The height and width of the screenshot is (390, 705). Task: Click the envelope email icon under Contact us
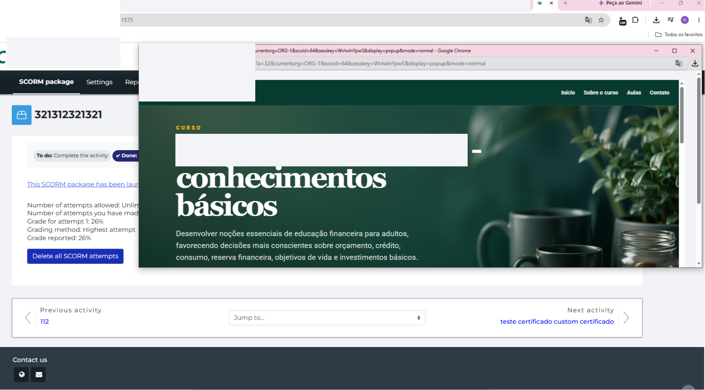[38, 374]
